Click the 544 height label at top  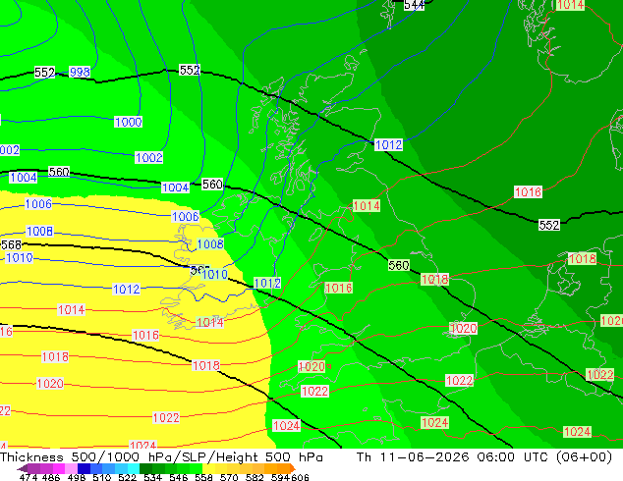414,5
